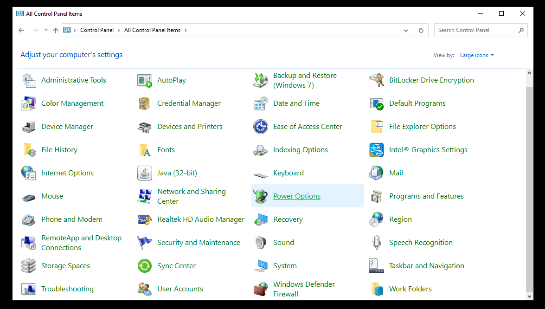Viewport: 545px width, 309px height.
Task: Open the User Accounts link
Action: click(x=180, y=289)
